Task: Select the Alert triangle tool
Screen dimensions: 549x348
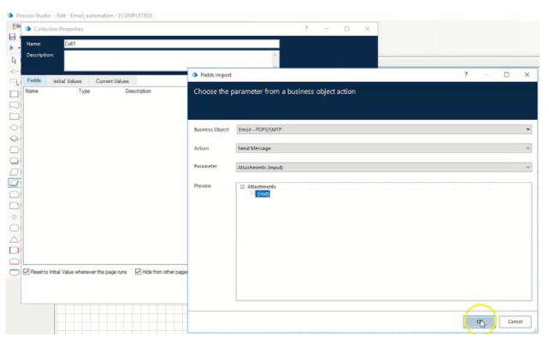Action: pos(14,239)
